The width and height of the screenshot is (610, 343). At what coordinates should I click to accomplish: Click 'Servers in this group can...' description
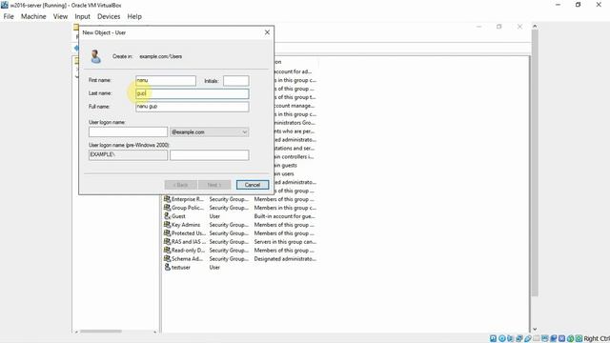285,242
